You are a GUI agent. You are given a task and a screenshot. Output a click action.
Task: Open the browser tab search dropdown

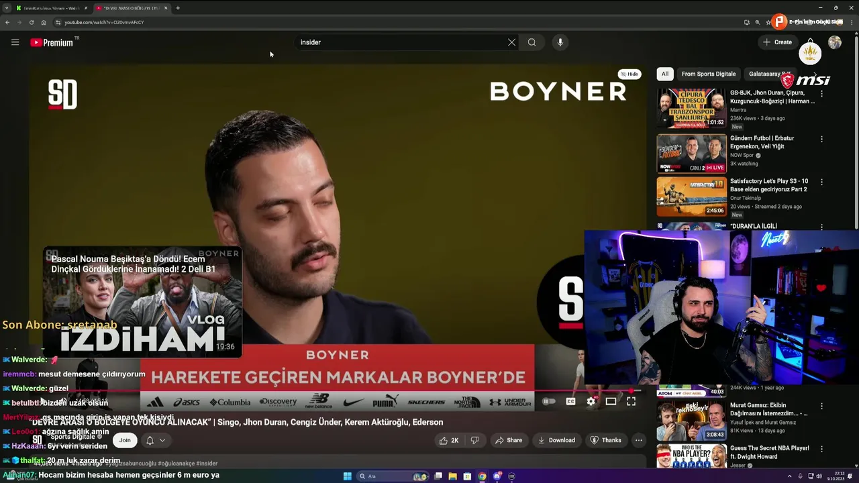pyautogui.click(x=7, y=8)
